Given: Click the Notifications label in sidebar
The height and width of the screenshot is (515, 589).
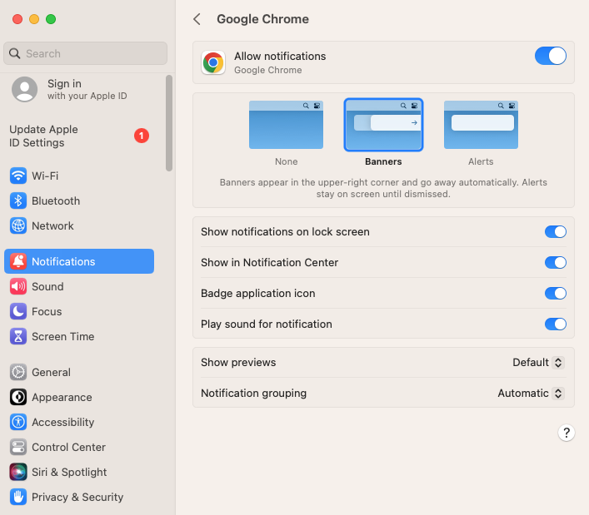Looking at the screenshot, I should point(63,261).
